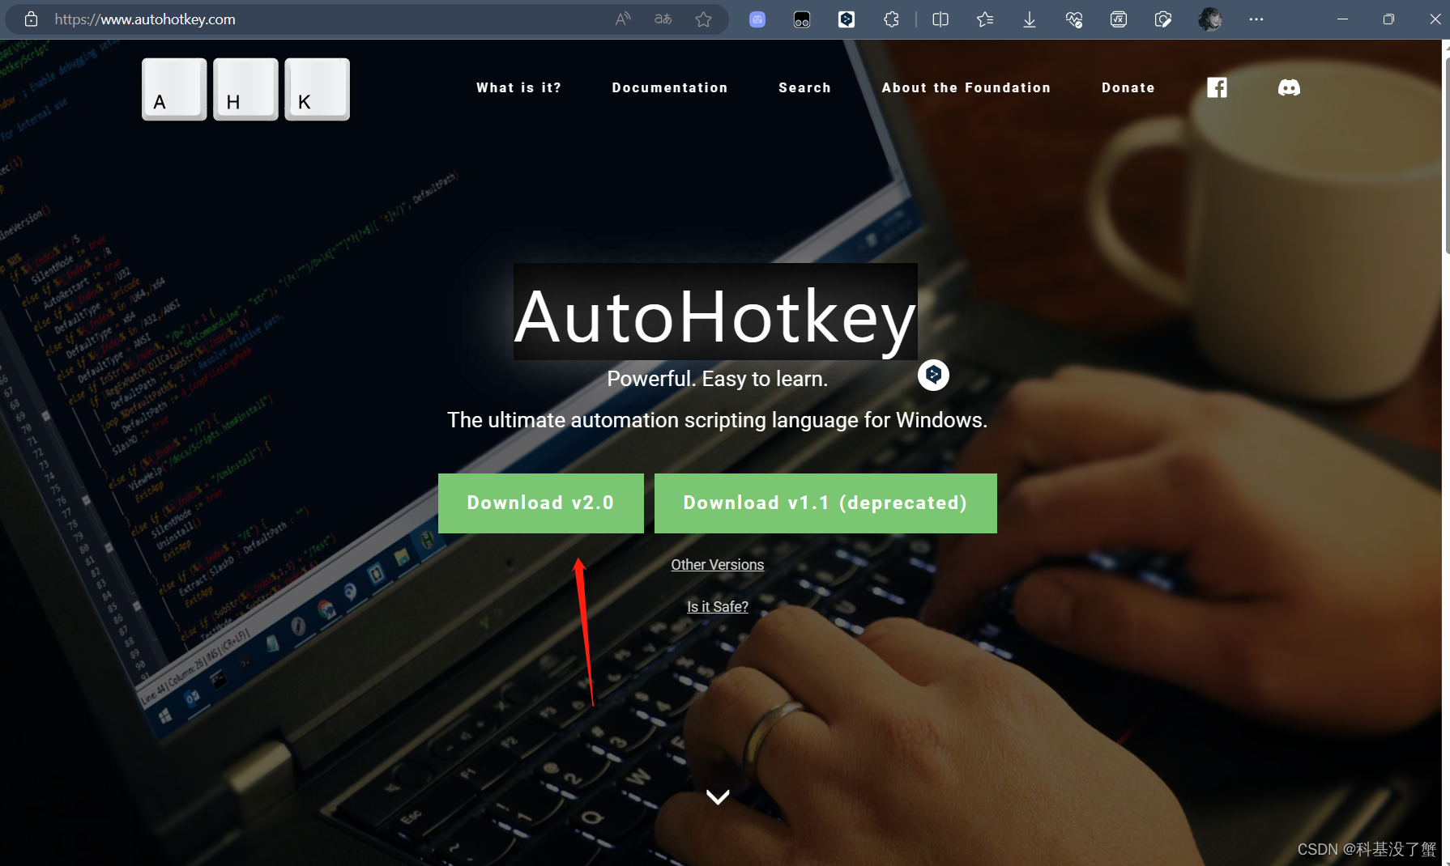Open the read aloud icon
The height and width of the screenshot is (866, 1450).
(x=623, y=19)
